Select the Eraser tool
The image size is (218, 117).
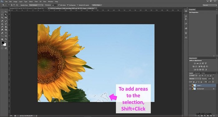click(x=2, y=27)
